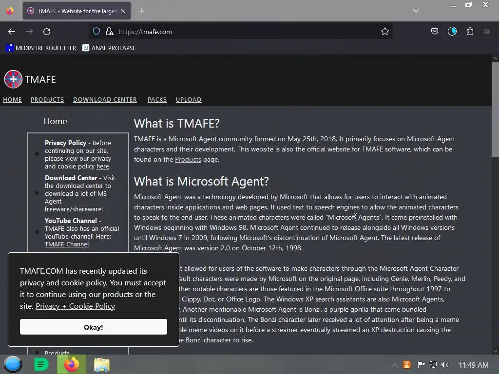Open the file manager taskbar icon

coord(101,364)
